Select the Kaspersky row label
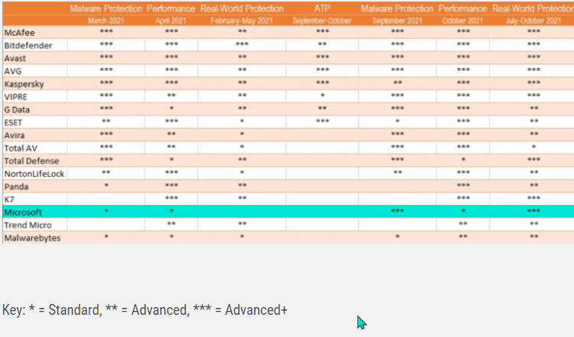The height and width of the screenshot is (337, 574). 24,84
